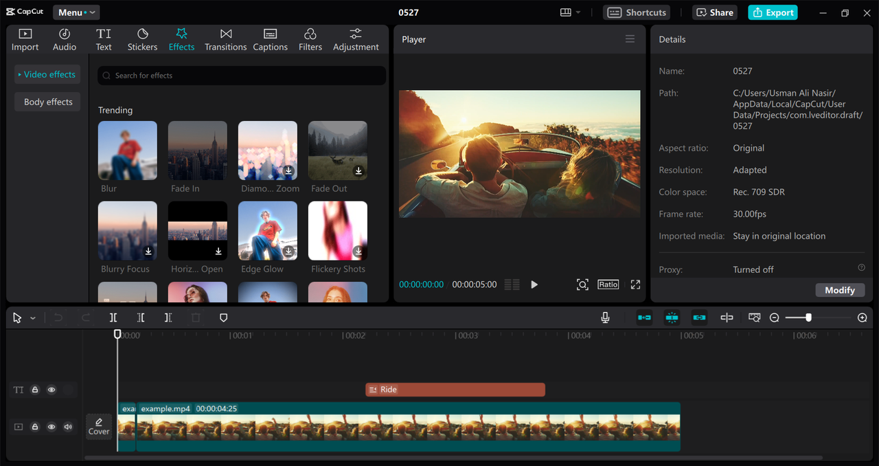The image size is (879, 466).
Task: Click the Export button
Action: pyautogui.click(x=773, y=12)
